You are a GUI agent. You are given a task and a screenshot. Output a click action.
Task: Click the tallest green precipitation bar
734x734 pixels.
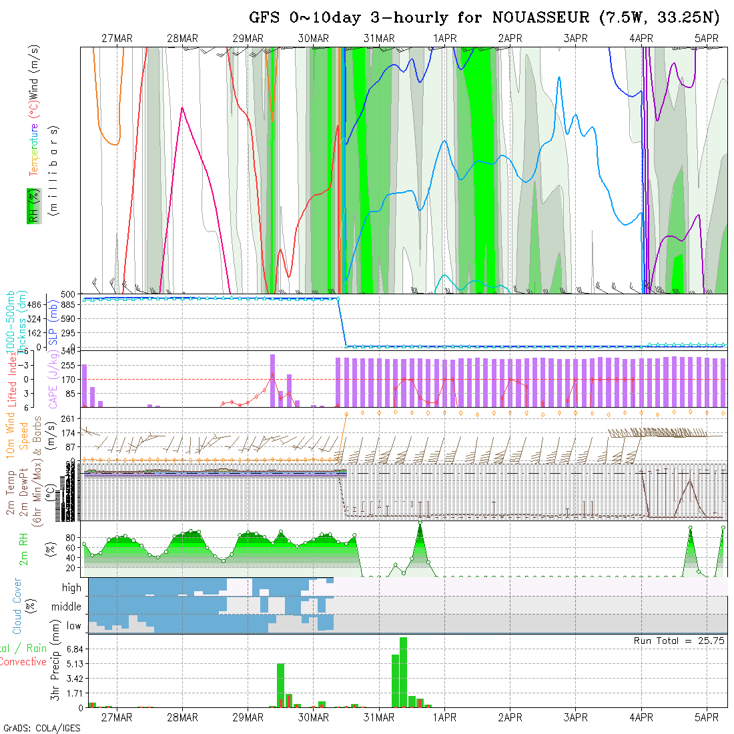click(x=403, y=671)
